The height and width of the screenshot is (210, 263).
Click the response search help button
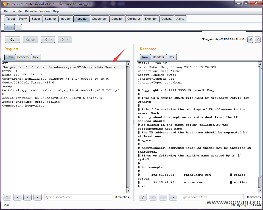pos(143,197)
